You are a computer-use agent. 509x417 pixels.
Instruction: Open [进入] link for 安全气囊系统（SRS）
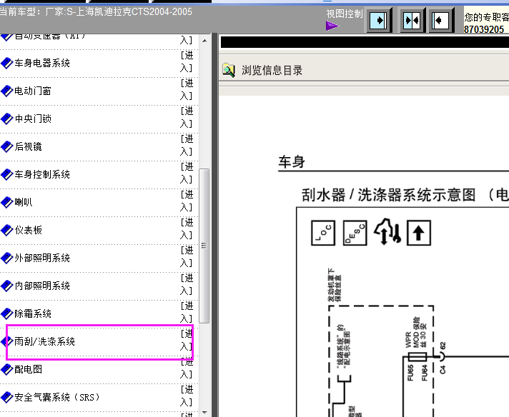click(x=187, y=396)
